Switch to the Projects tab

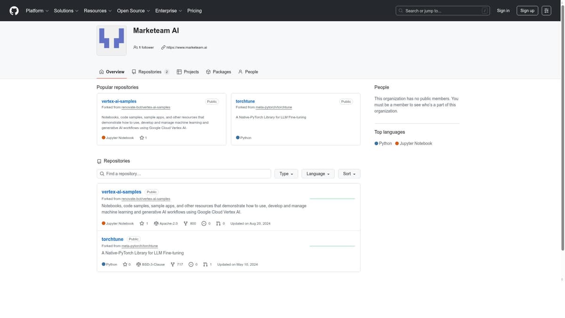coord(187,72)
